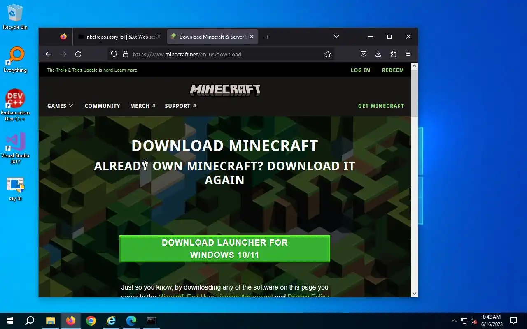Go back to the previous page
This screenshot has height=329, width=527.
pos(49,54)
